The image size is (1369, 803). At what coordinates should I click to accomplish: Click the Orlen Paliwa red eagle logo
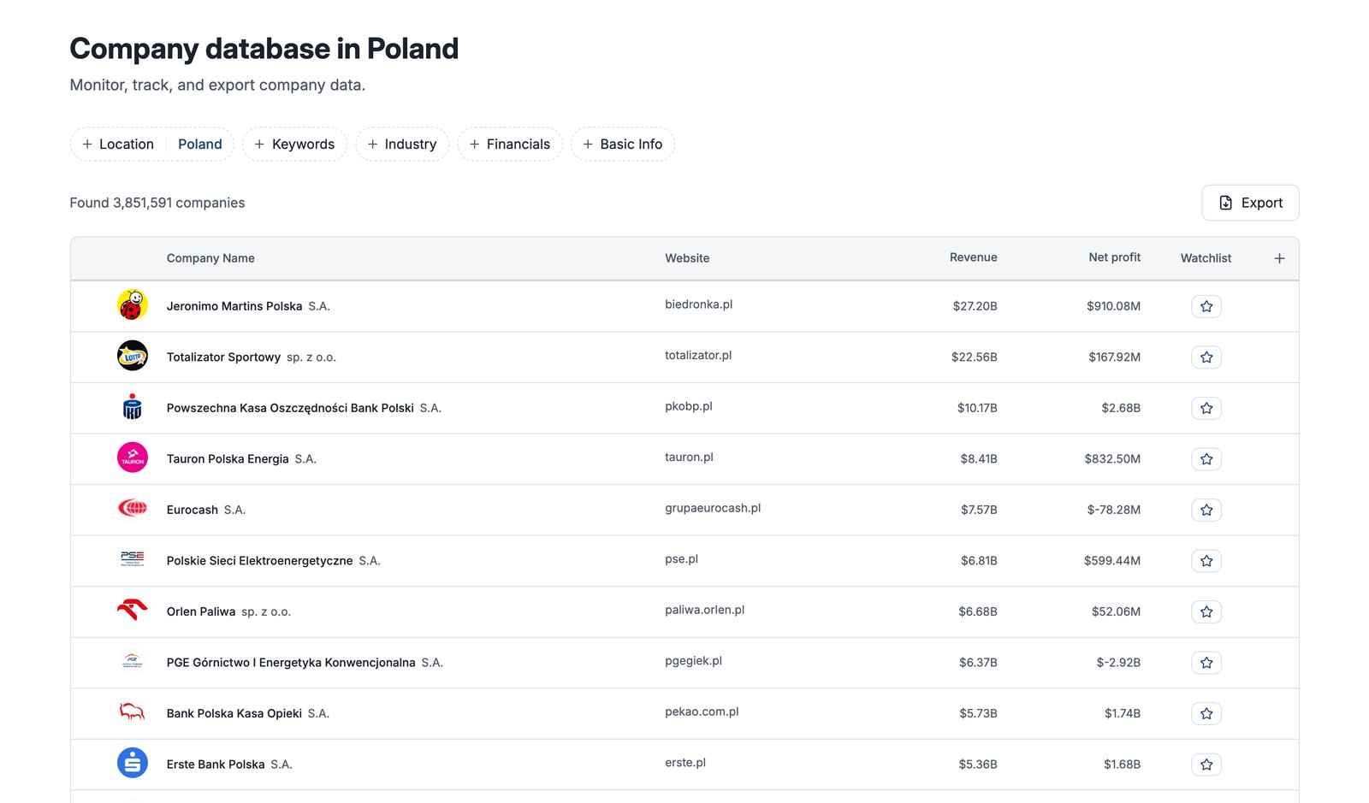pyautogui.click(x=133, y=611)
